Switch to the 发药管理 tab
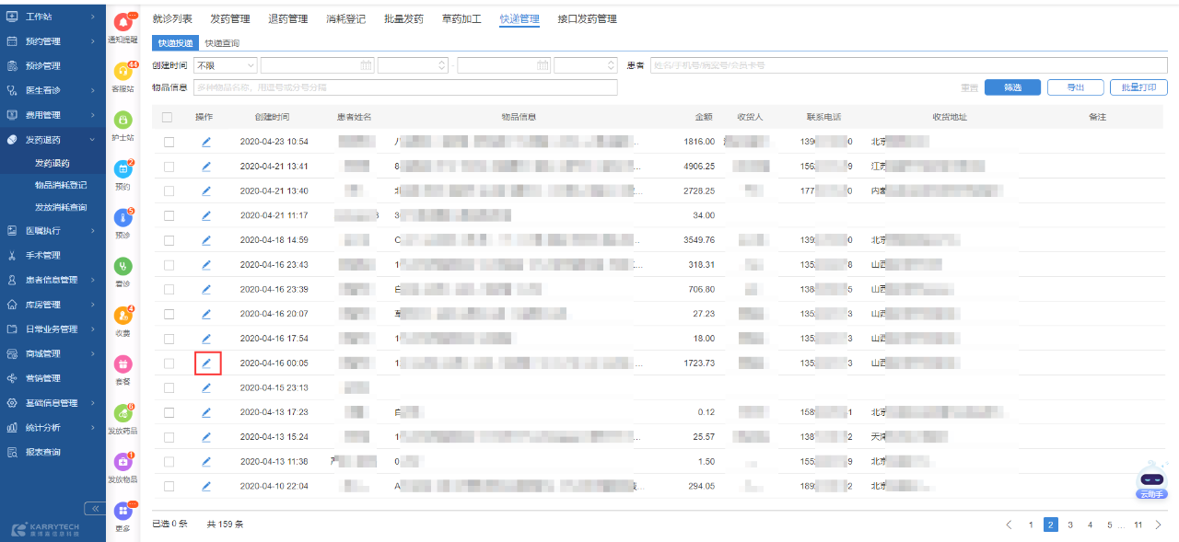Image resolution: width=1179 pixels, height=542 pixels. point(229,18)
